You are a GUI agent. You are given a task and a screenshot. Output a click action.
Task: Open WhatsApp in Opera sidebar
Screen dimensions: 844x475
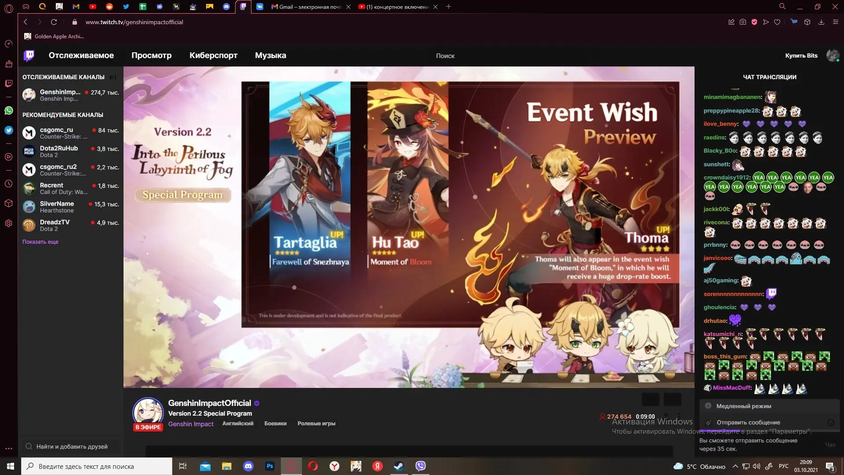pos(8,111)
